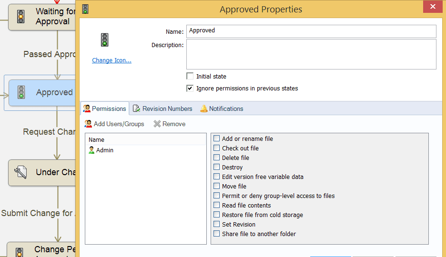Image resolution: width=446 pixels, height=257 pixels.
Task: Enable the Initial state checkbox
Action: (x=190, y=76)
